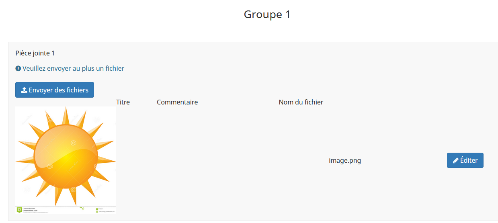Click the small green icons at the thumbnail's bottom right
Screen dimensions: 498x223
[97, 210]
